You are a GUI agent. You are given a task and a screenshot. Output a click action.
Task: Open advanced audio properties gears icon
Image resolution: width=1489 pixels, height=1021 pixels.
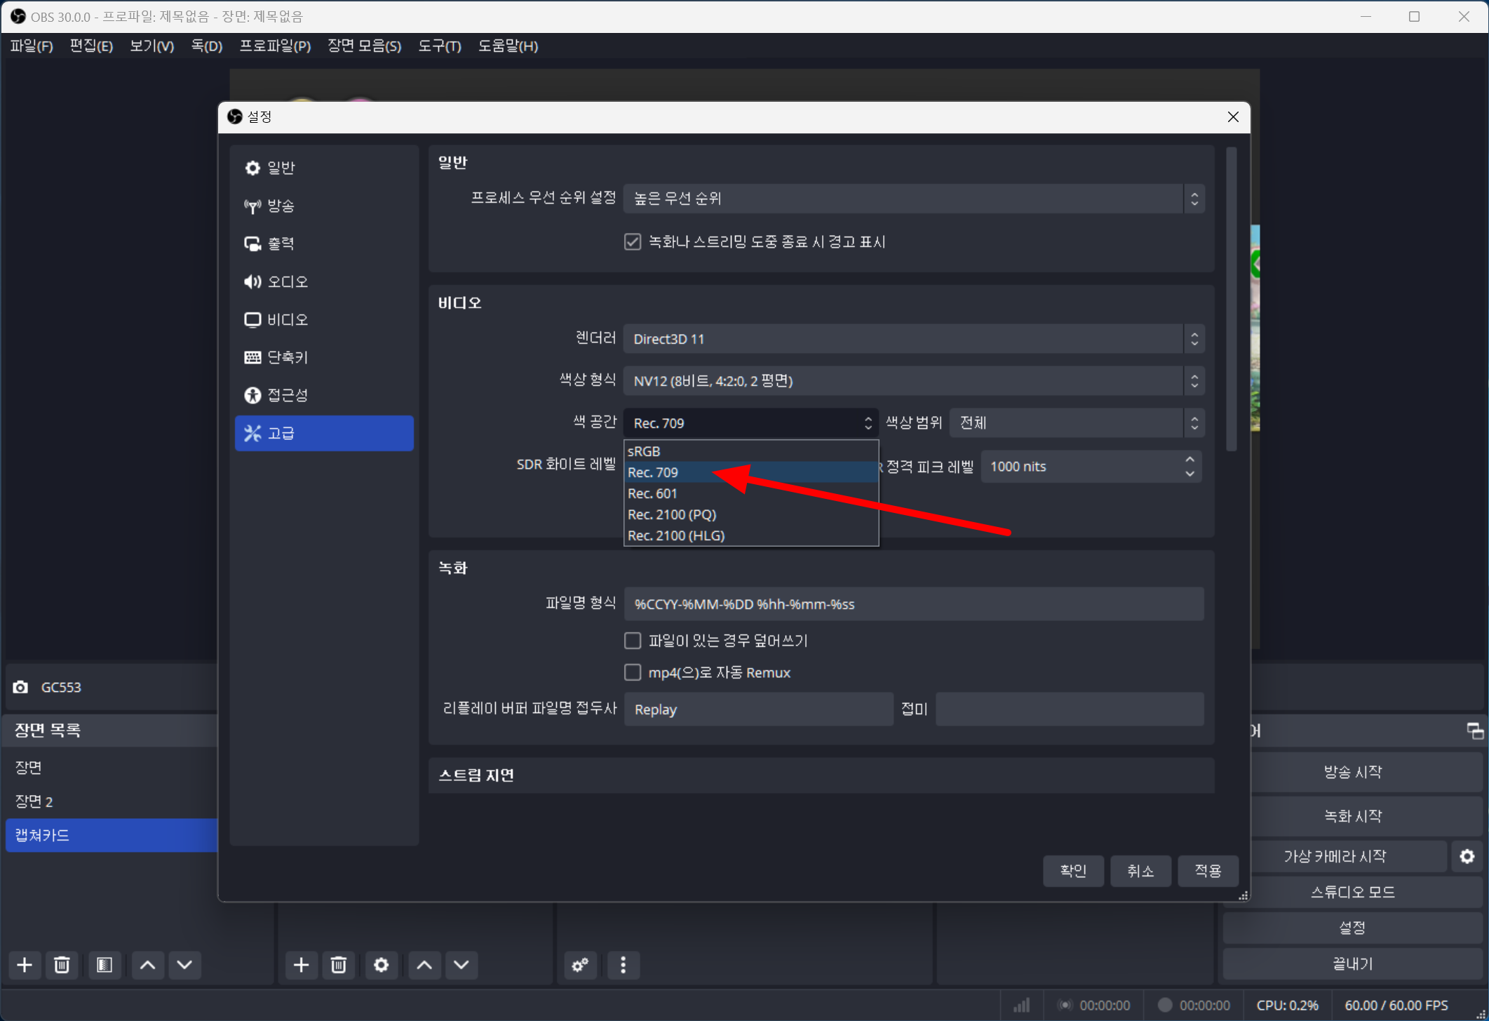580,965
